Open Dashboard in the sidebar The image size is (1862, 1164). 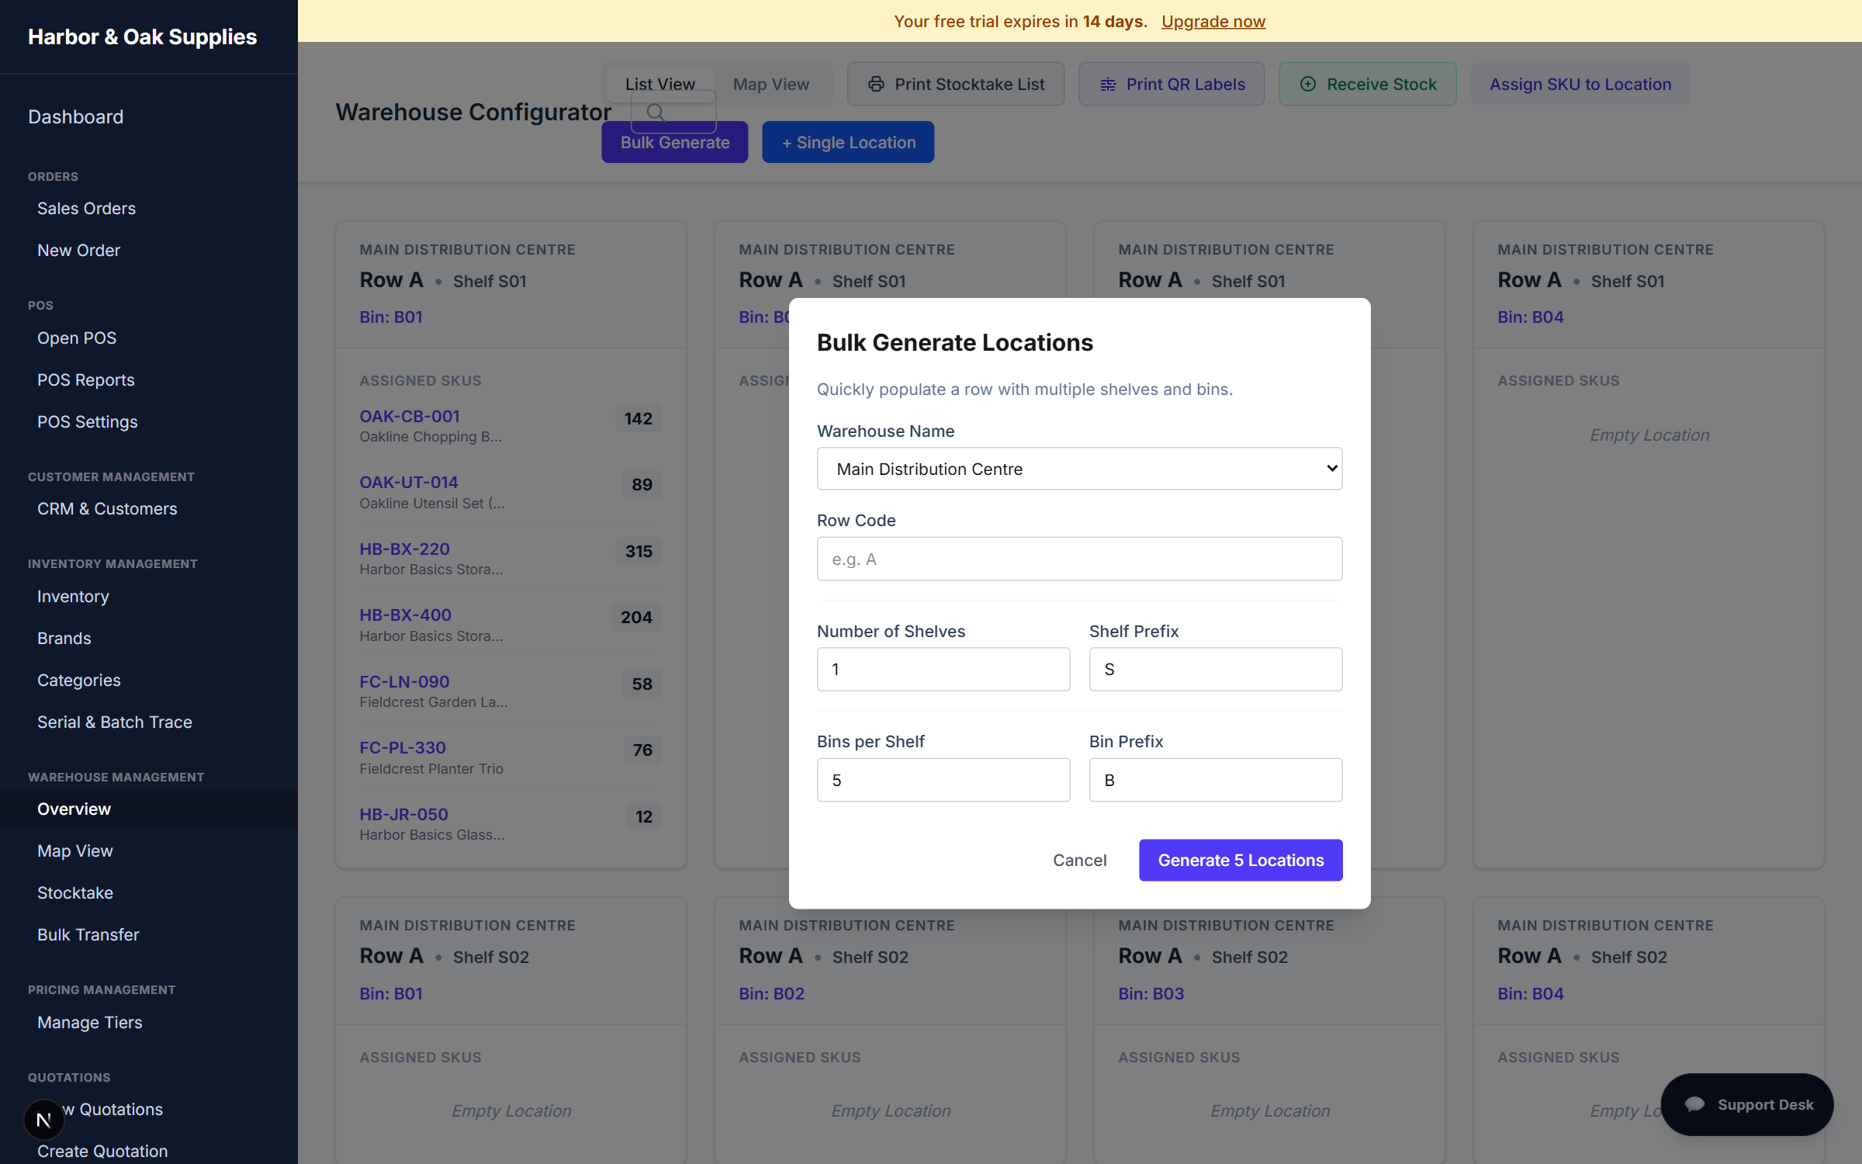coord(76,116)
